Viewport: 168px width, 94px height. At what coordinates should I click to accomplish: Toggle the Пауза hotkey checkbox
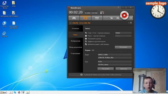[x=86, y=36]
